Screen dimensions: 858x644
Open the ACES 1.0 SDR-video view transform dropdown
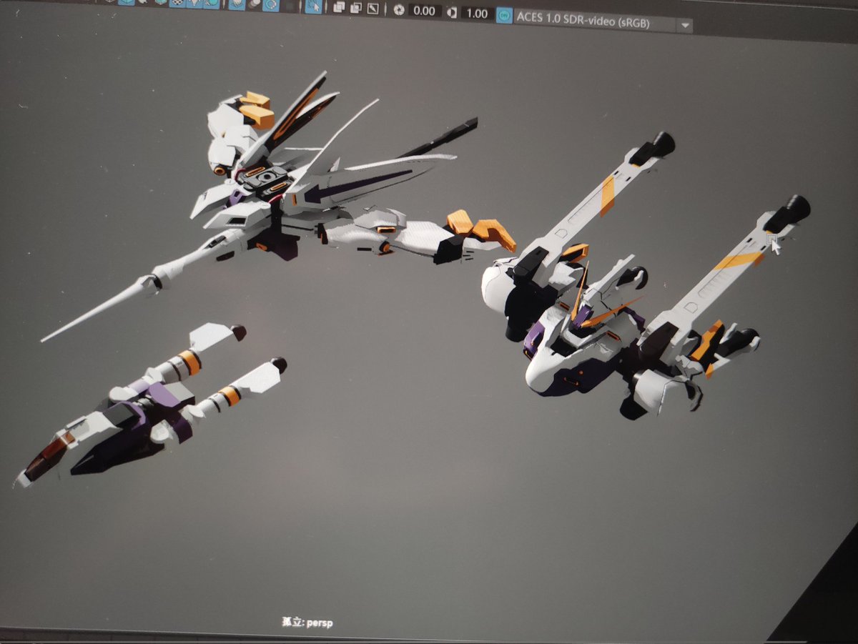point(604,21)
